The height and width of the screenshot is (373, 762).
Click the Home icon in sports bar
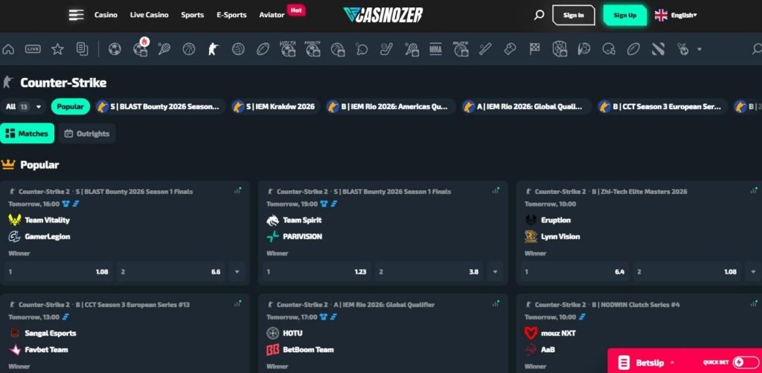click(9, 50)
